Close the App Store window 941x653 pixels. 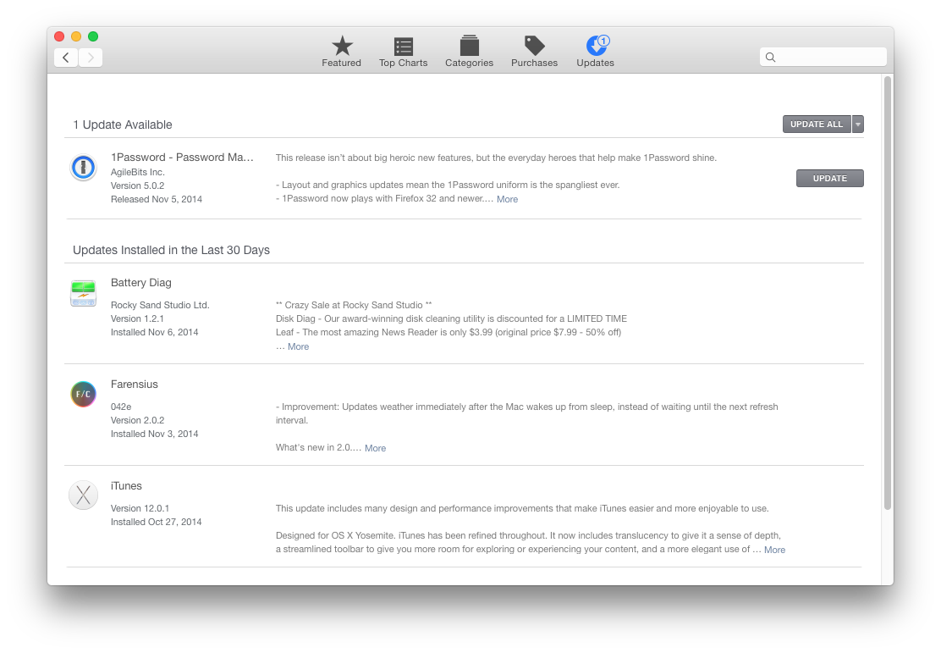pos(59,36)
